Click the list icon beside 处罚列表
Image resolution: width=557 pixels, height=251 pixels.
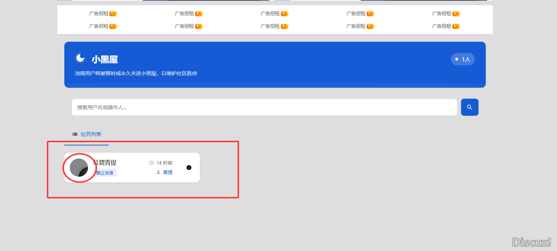tap(75, 134)
